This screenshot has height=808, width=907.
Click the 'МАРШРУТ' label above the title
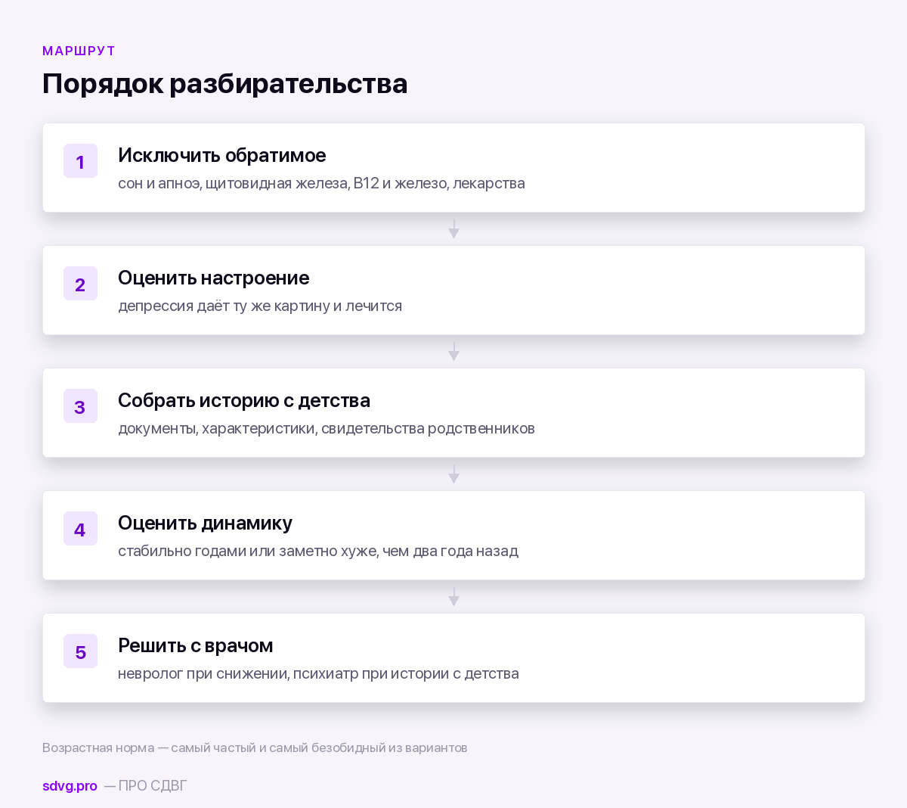pos(79,51)
